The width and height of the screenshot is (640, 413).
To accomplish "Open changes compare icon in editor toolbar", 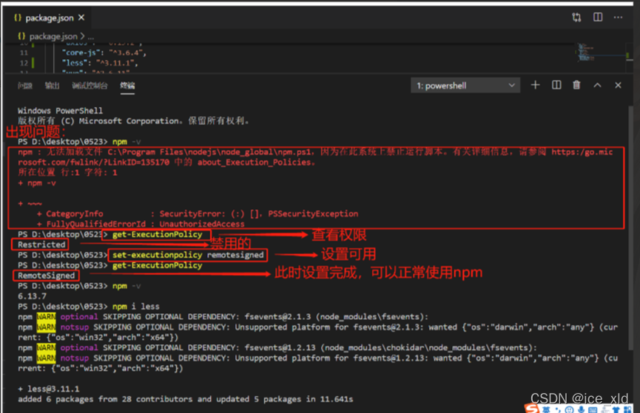I will [x=576, y=17].
